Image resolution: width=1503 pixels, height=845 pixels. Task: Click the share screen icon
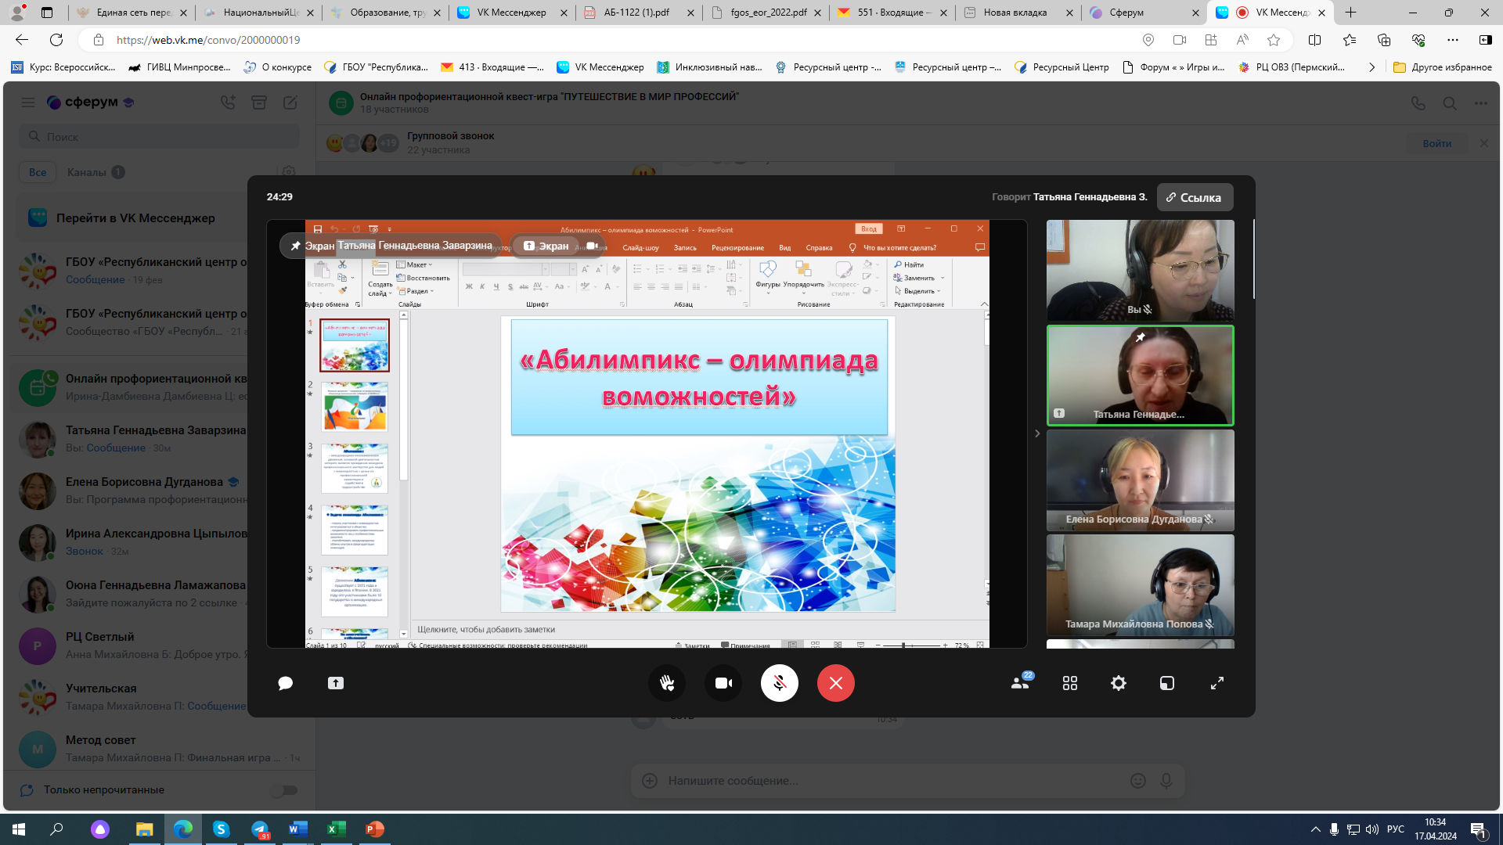pyautogui.click(x=336, y=683)
